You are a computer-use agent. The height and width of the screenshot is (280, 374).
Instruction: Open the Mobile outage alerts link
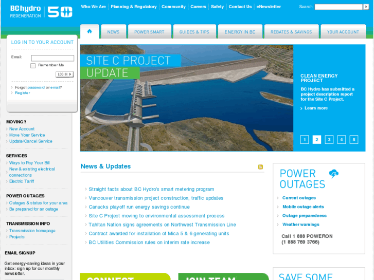click(x=303, y=207)
